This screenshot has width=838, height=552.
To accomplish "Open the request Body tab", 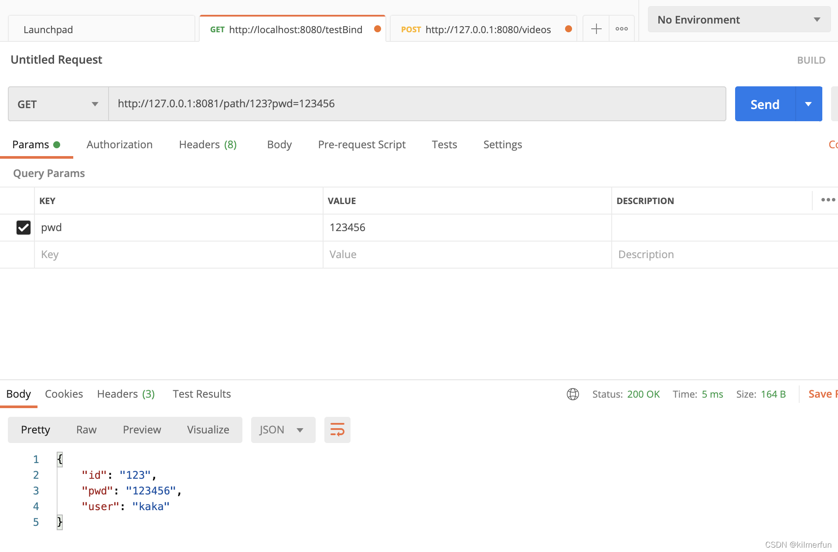I will click(279, 145).
